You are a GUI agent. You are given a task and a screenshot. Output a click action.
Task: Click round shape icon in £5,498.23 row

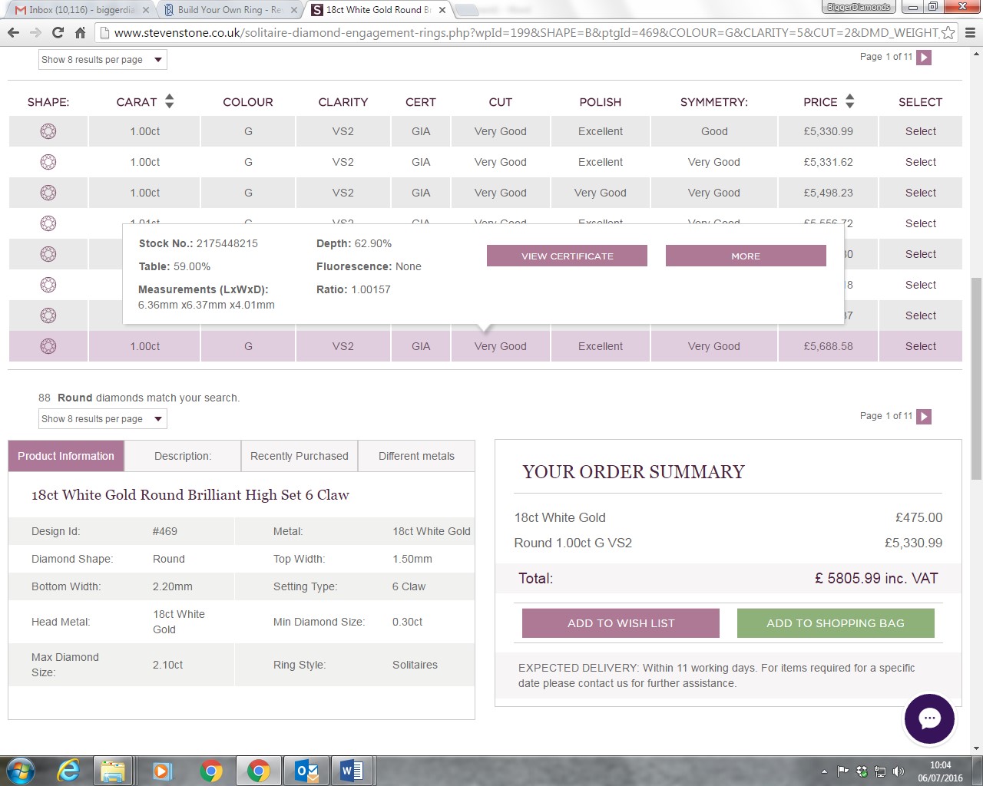coord(48,193)
